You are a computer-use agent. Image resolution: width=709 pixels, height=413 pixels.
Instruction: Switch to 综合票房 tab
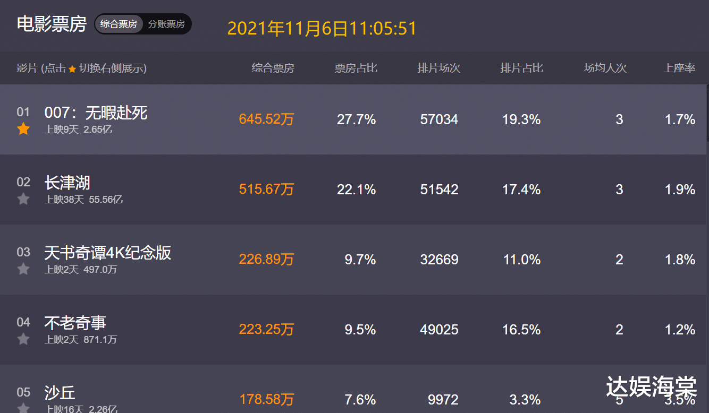click(119, 24)
